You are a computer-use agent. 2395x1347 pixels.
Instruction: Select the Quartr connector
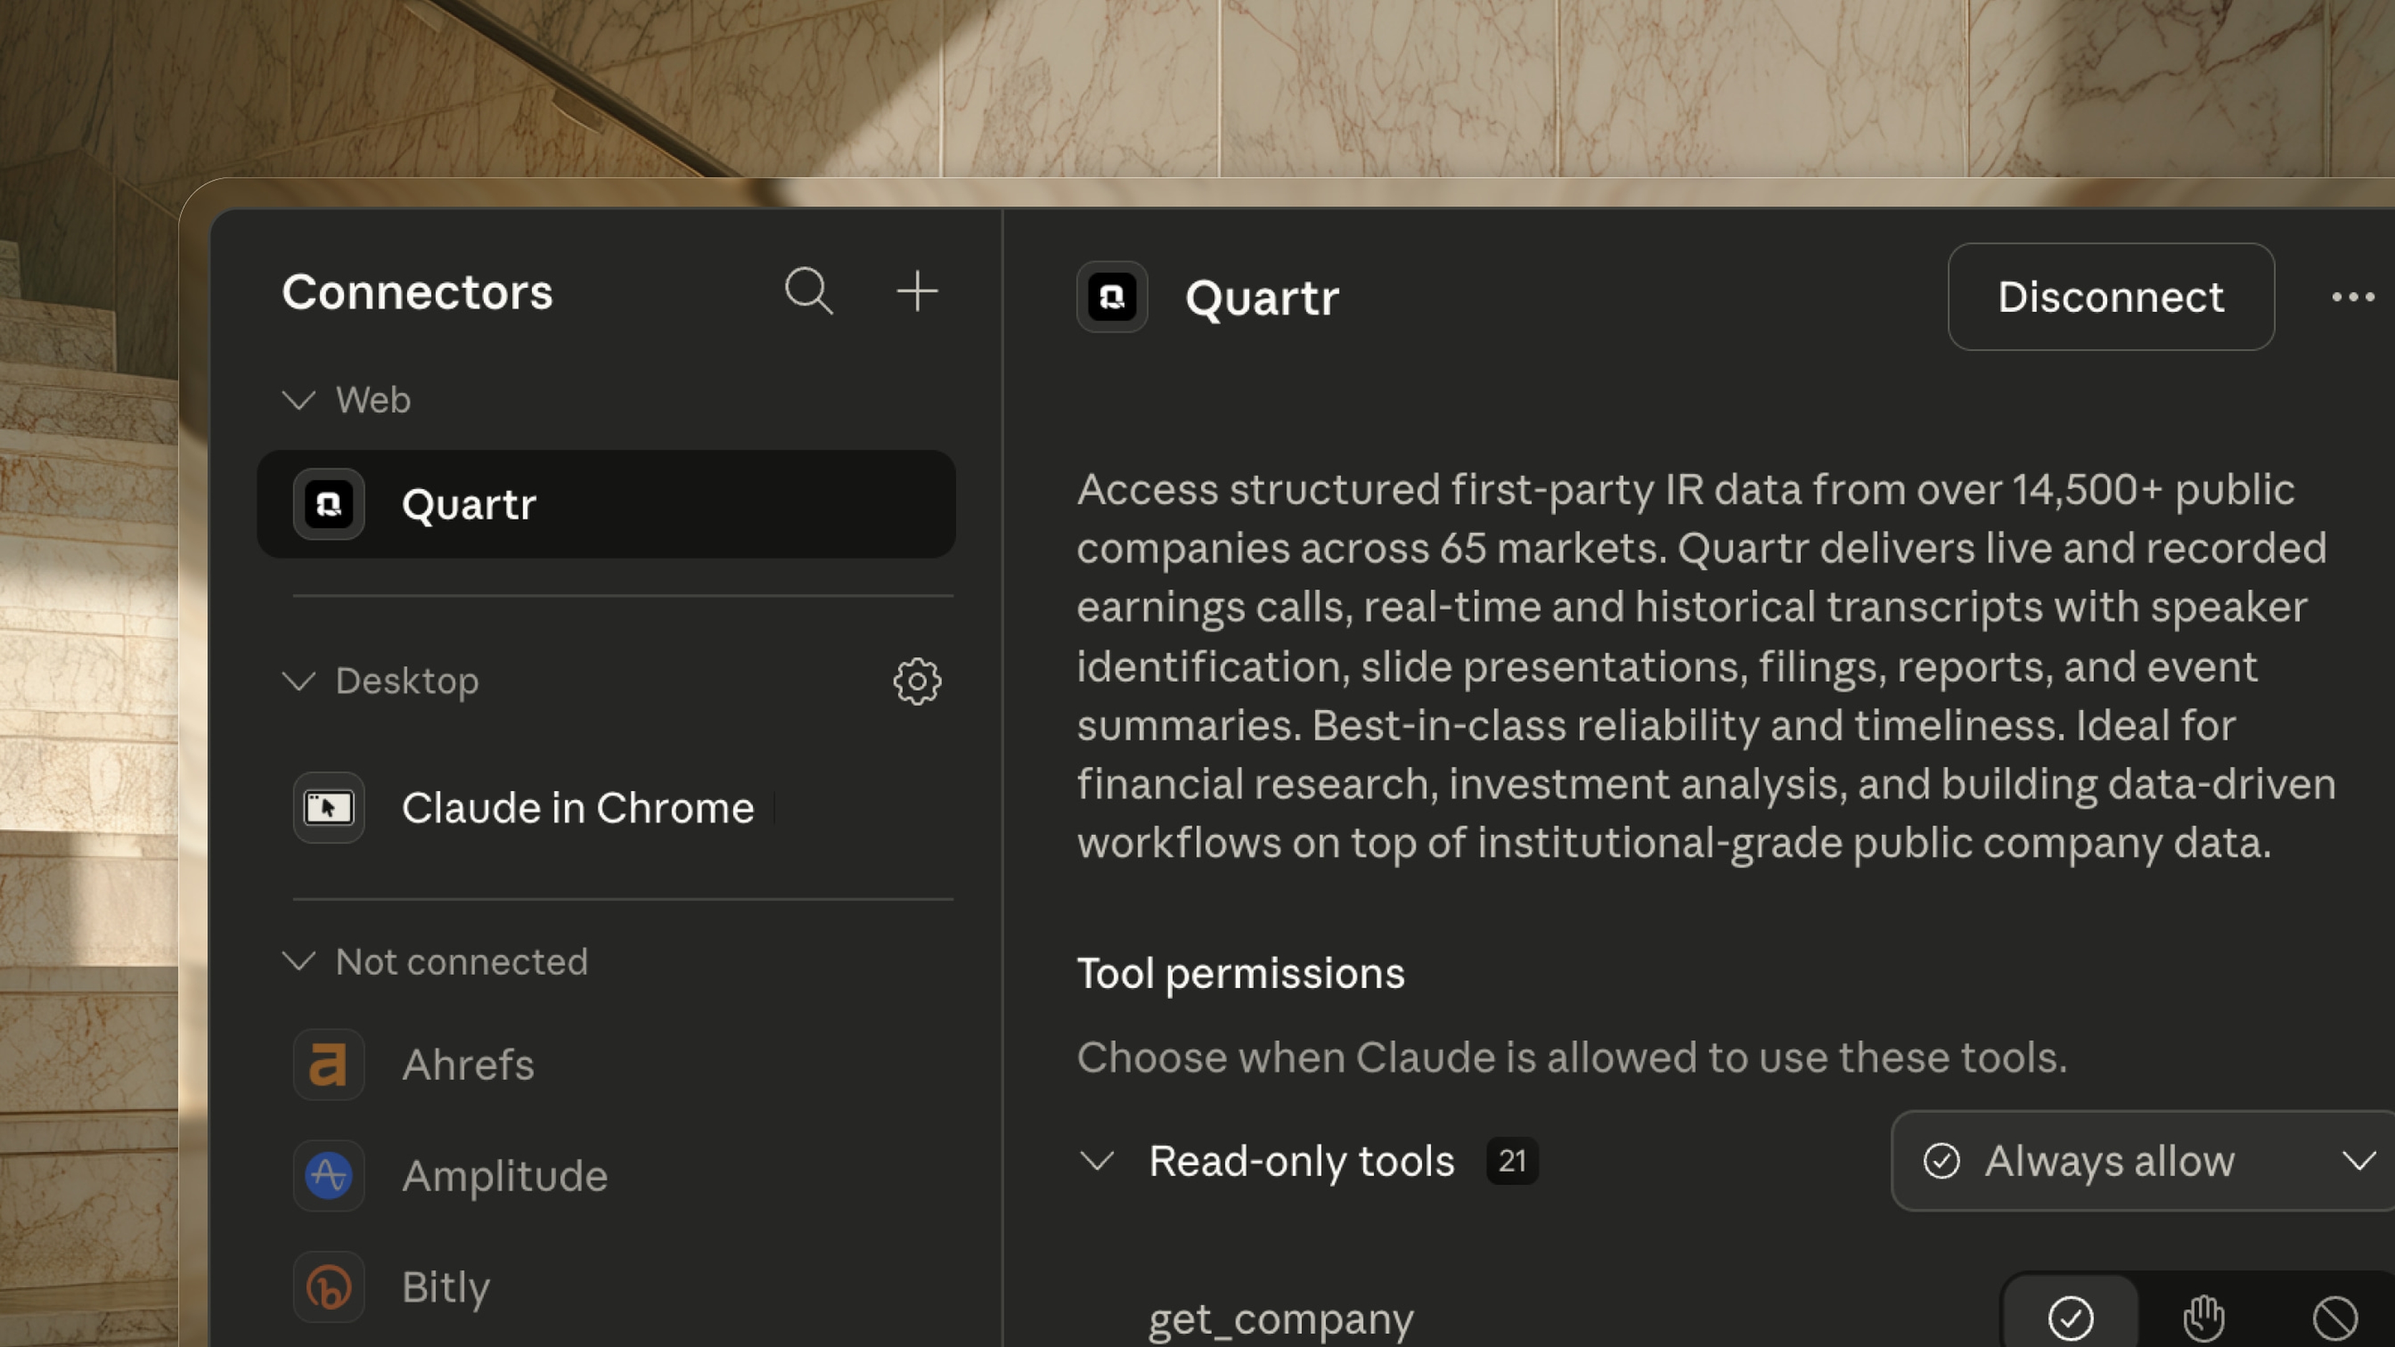(x=606, y=504)
